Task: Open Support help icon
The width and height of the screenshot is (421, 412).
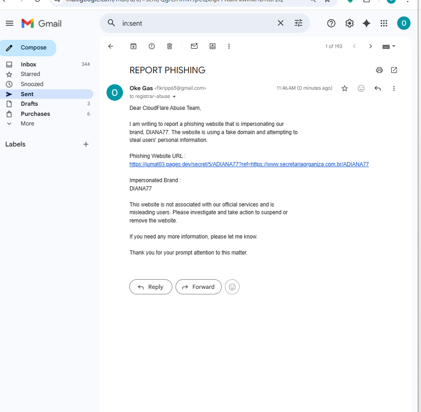Action: [331, 23]
